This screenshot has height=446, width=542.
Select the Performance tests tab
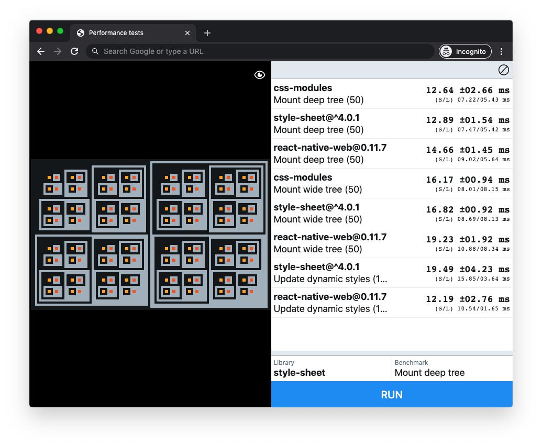click(x=133, y=33)
